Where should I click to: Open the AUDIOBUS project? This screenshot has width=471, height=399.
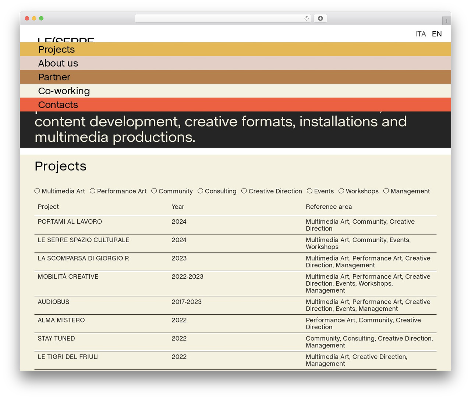pos(53,302)
